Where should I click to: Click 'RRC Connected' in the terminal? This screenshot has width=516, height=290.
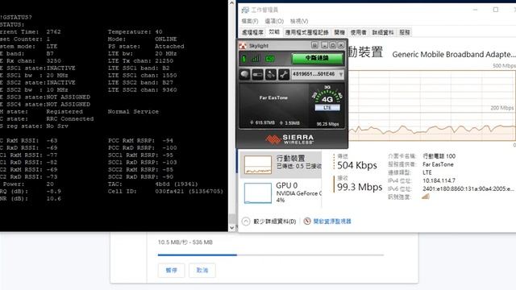[70, 118]
